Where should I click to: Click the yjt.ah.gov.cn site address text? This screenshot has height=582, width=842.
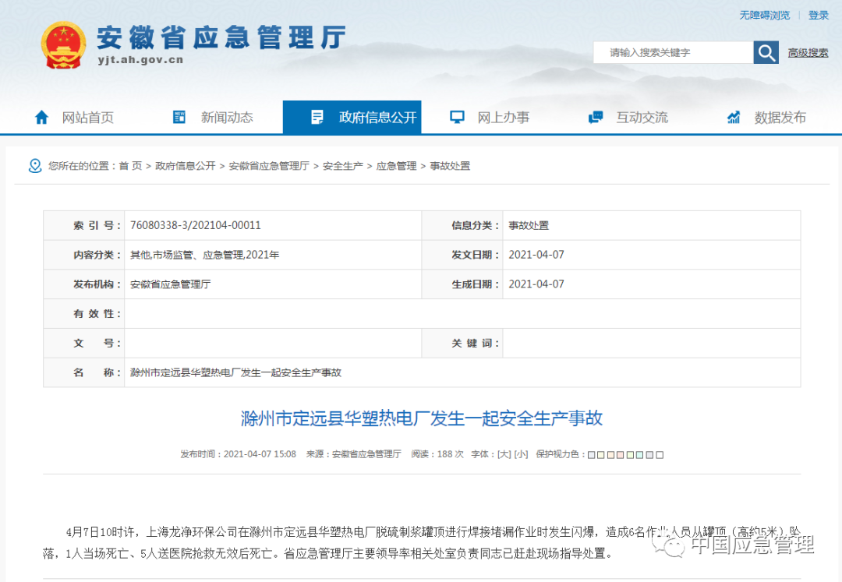(140, 59)
